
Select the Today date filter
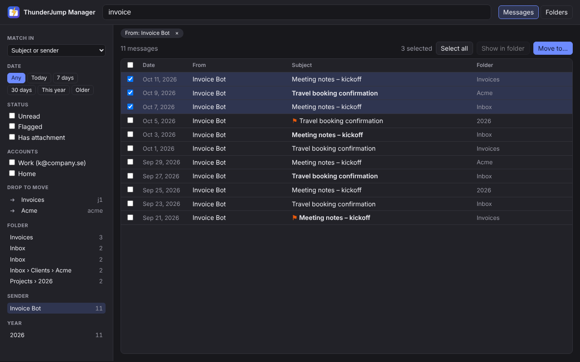(x=39, y=78)
